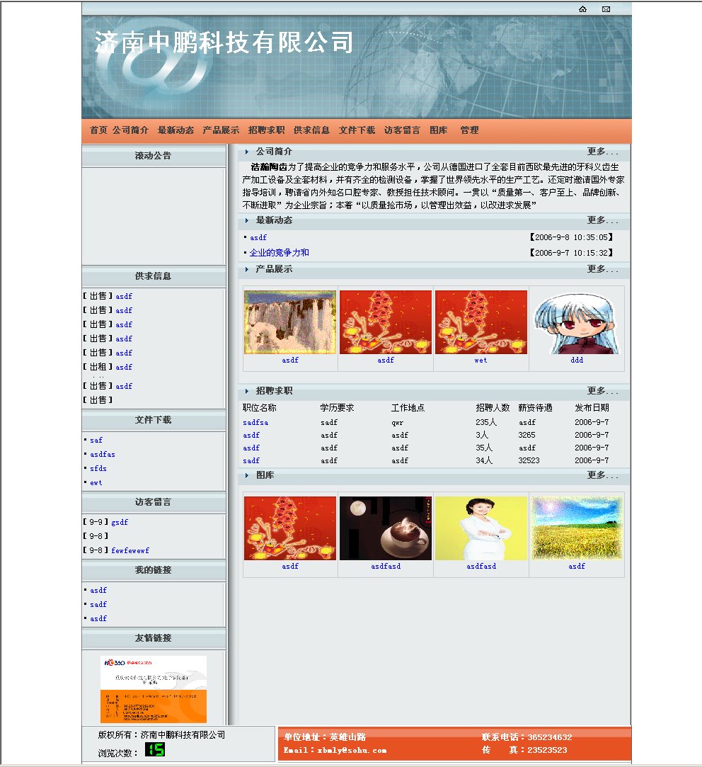Click the home icon at top right
Screen dimensions: 702x767
(x=582, y=9)
